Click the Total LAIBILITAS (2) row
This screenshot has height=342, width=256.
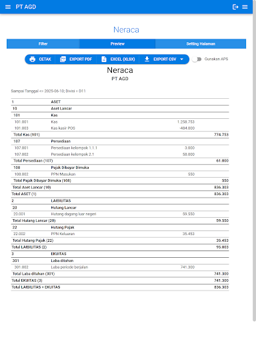(x=120, y=247)
